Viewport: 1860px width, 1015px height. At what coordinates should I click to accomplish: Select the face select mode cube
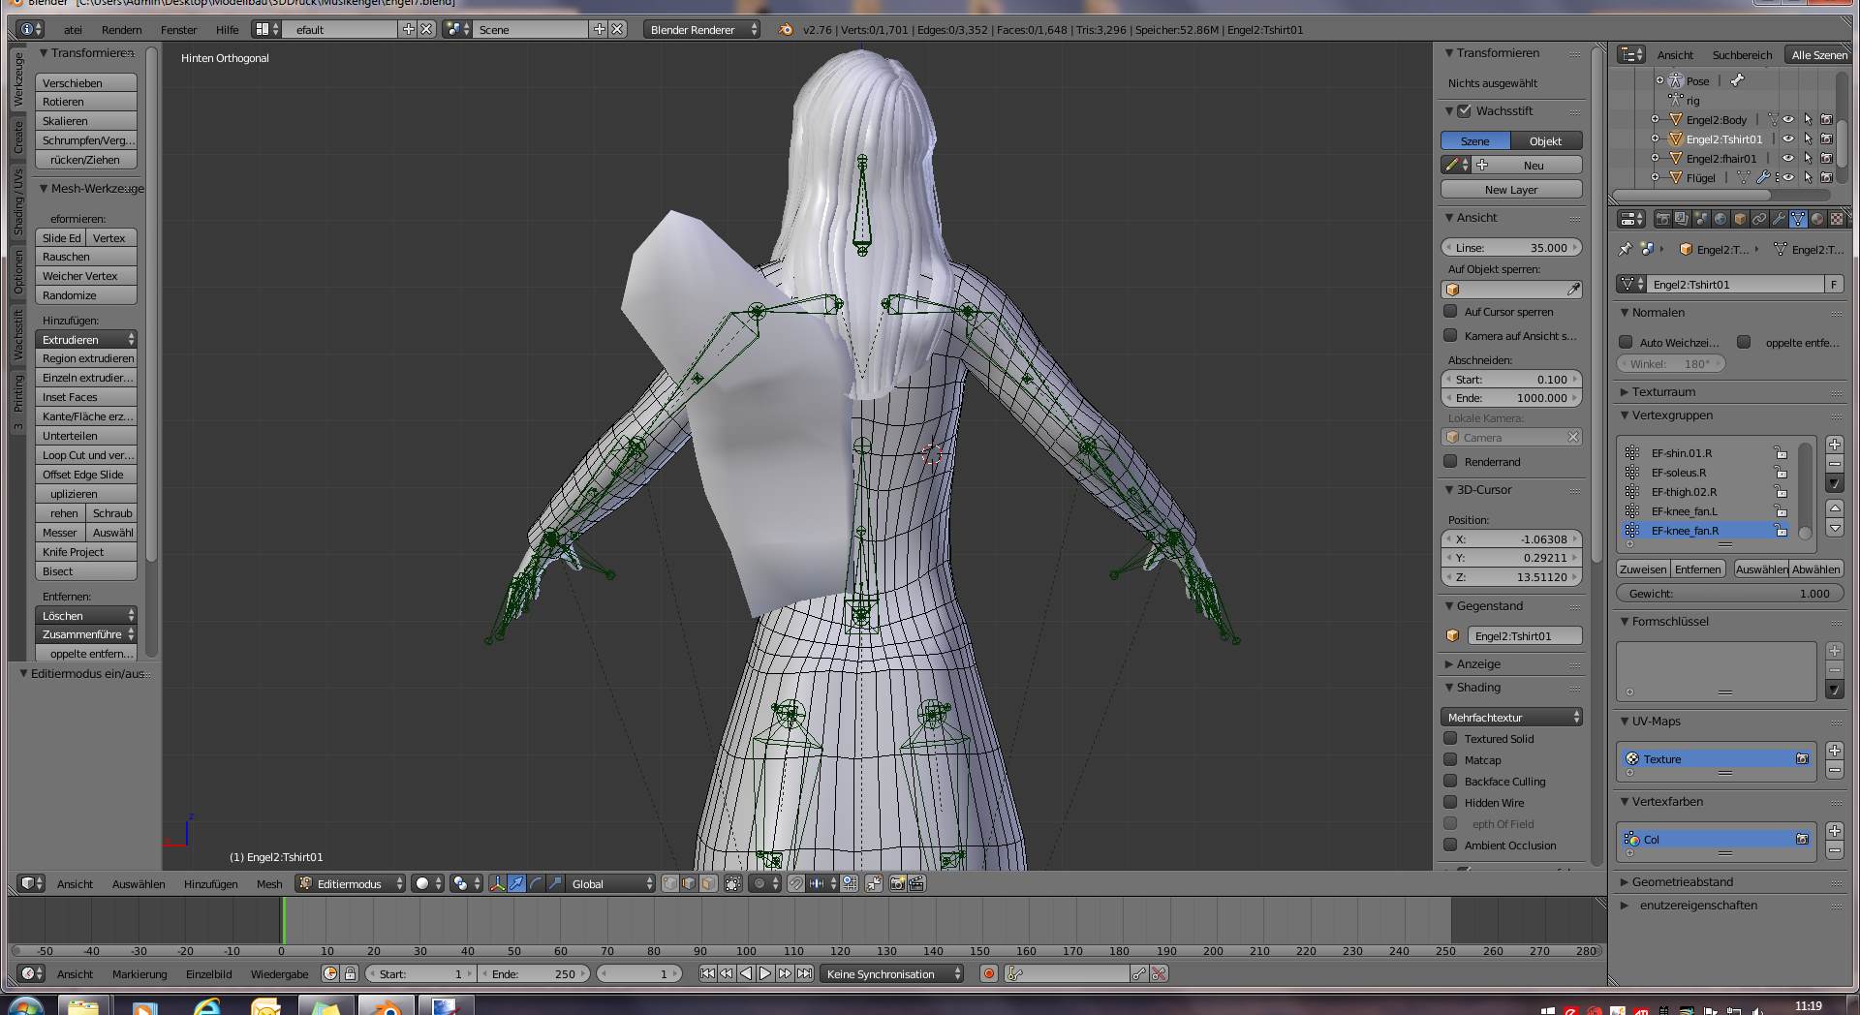tap(708, 883)
